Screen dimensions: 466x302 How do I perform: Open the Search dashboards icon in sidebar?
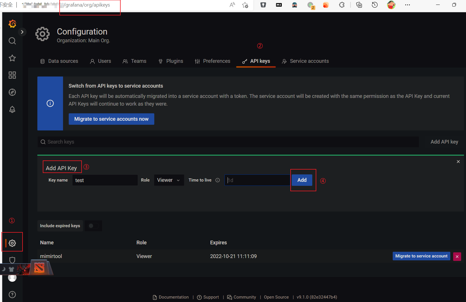(x=12, y=41)
